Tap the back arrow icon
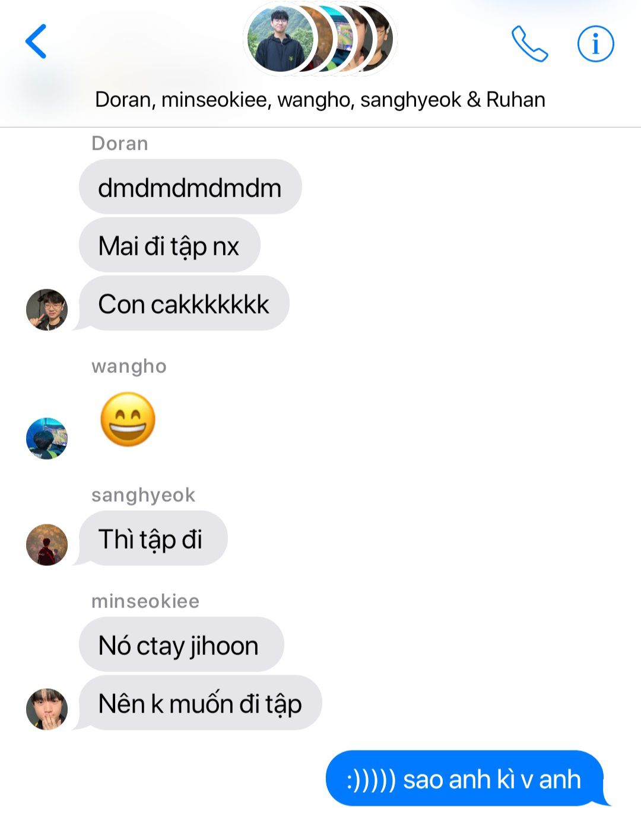 [x=36, y=42]
